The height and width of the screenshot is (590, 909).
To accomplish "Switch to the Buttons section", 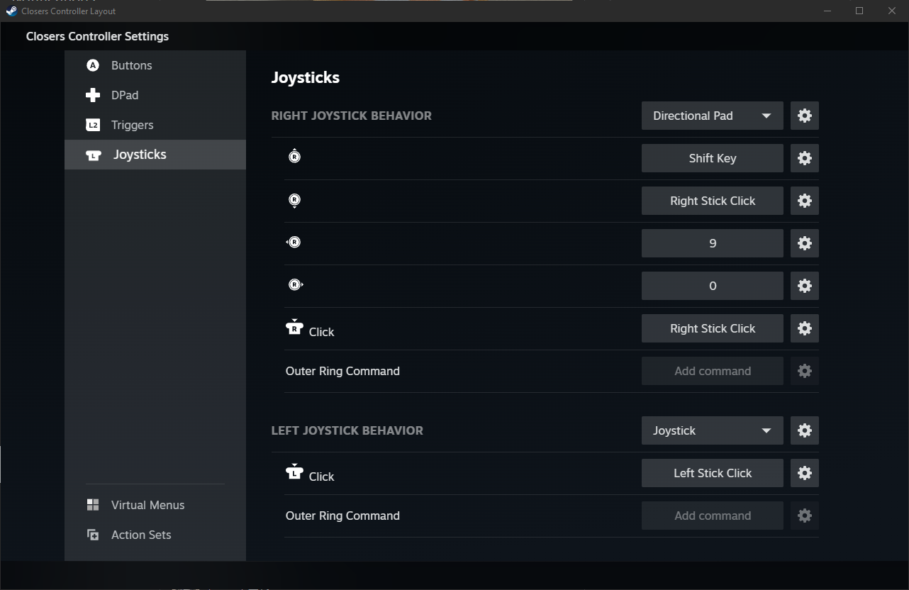I will pyautogui.click(x=131, y=65).
